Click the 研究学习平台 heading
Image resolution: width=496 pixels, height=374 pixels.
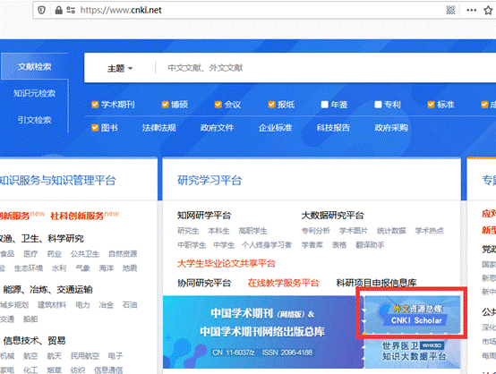click(210, 180)
